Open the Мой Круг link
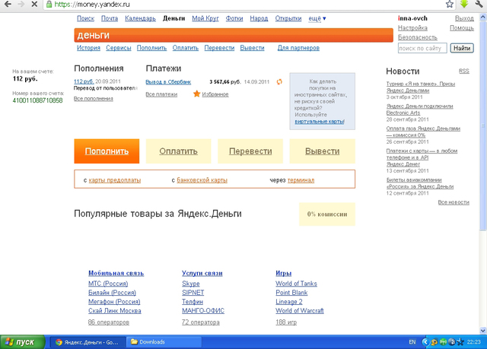This screenshot has width=487, height=349. tap(205, 18)
